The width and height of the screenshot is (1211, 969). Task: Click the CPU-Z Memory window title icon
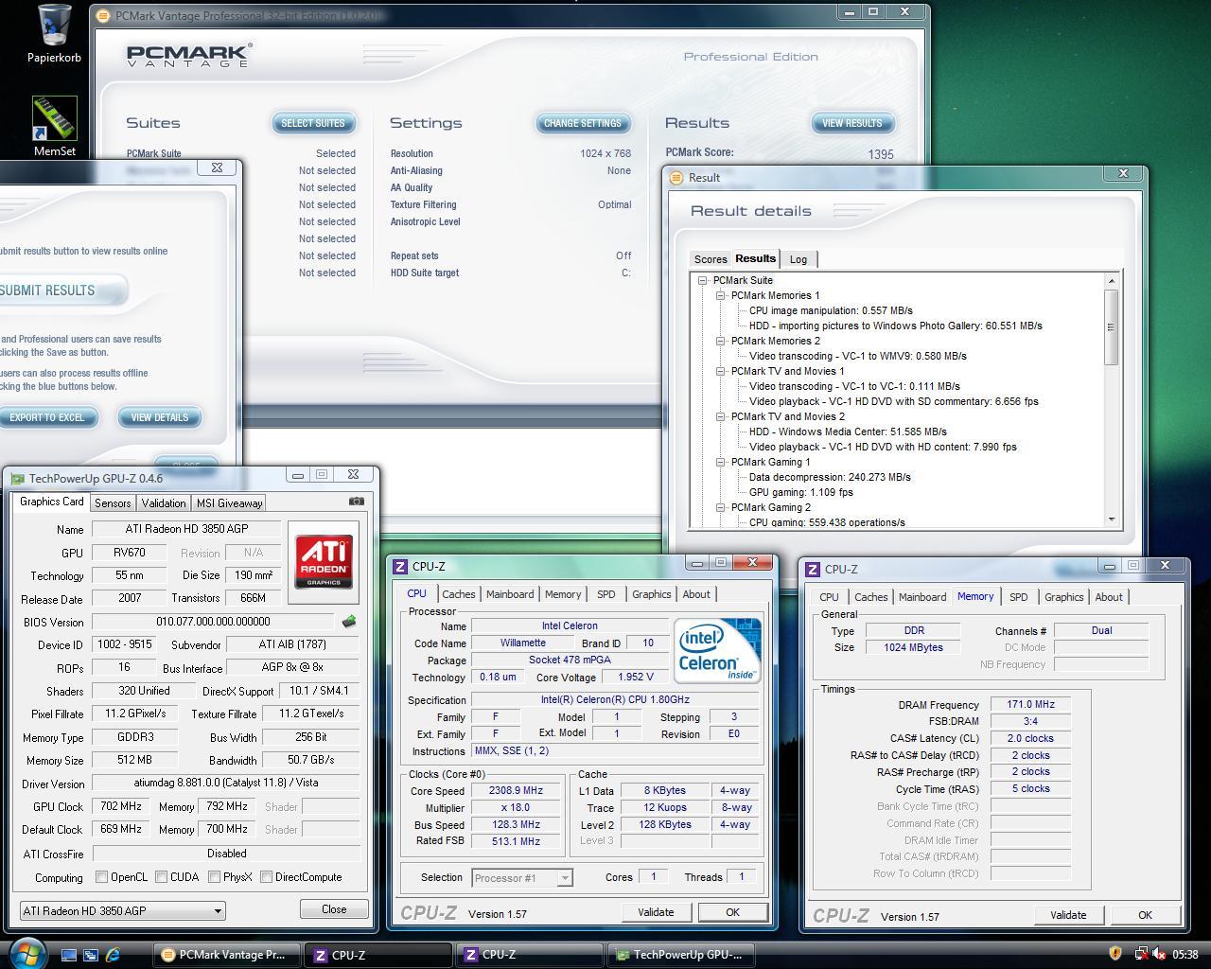tap(813, 569)
